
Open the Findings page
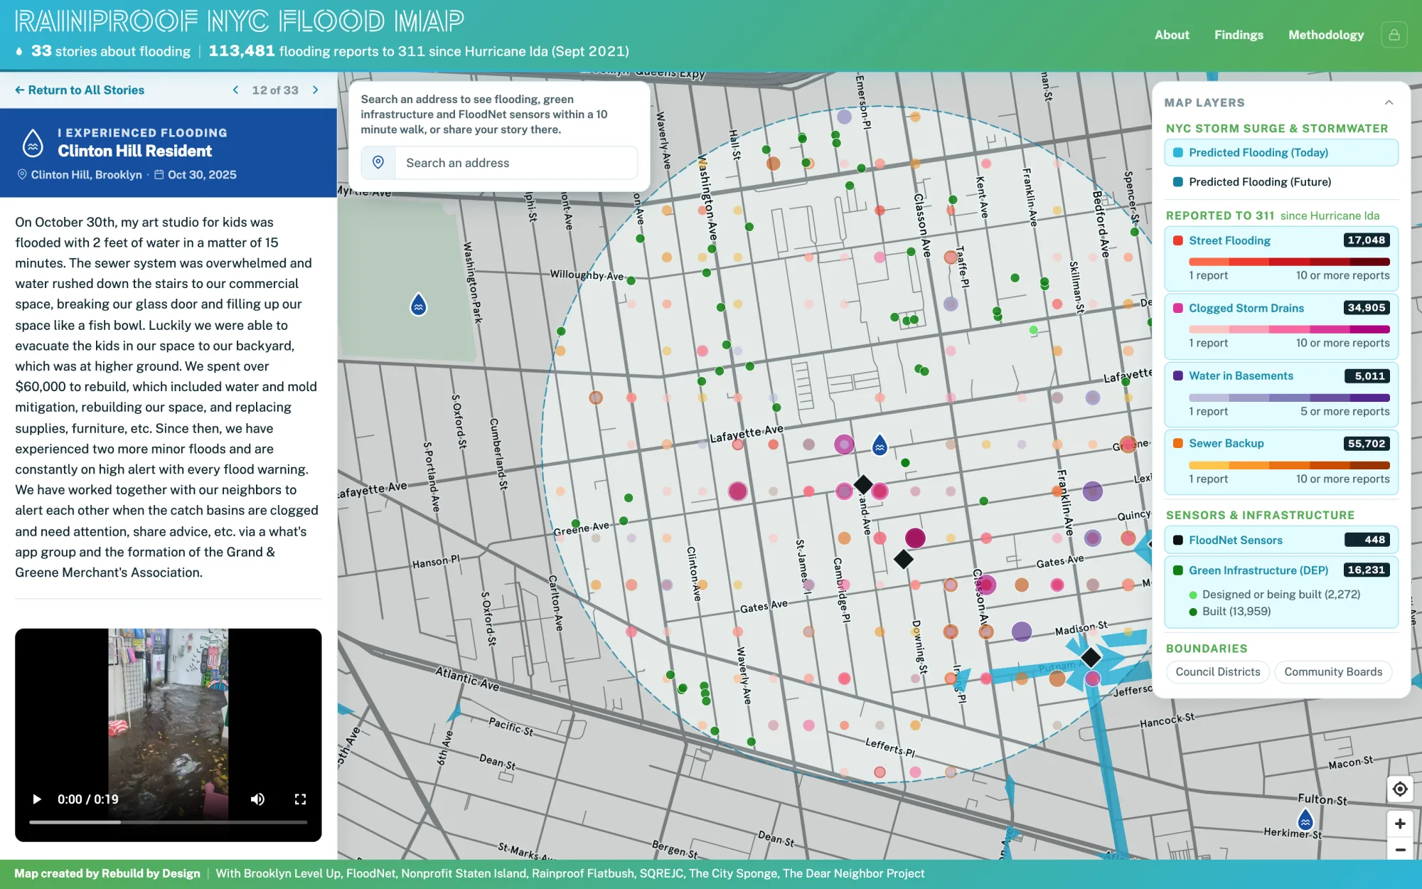(1239, 35)
